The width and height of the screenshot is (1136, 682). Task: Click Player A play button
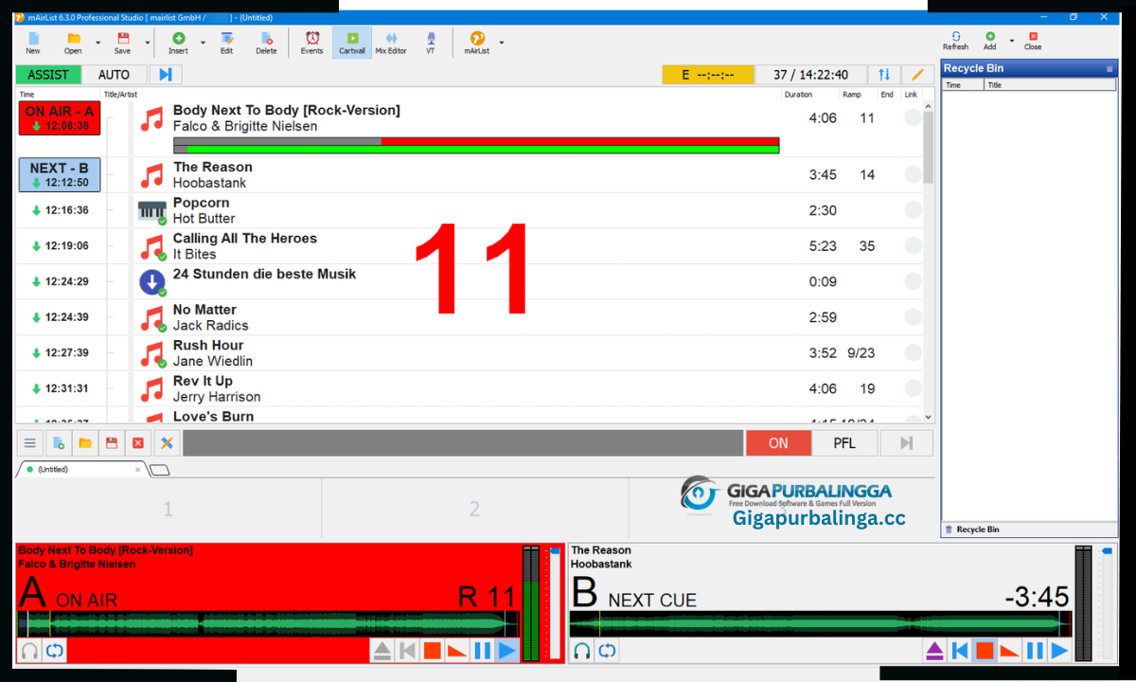coord(507,651)
